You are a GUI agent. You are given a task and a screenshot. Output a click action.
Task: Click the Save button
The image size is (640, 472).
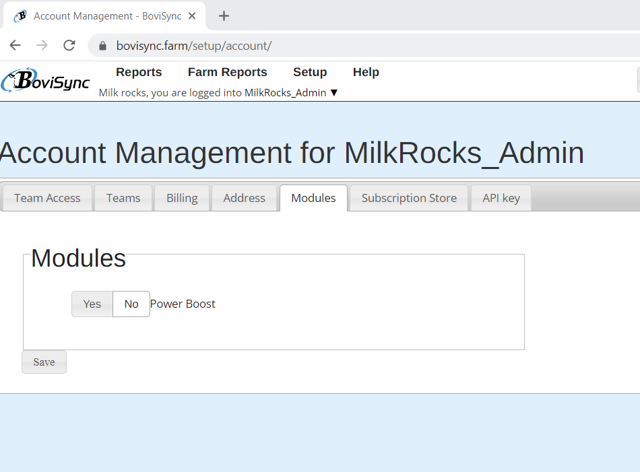pos(44,362)
